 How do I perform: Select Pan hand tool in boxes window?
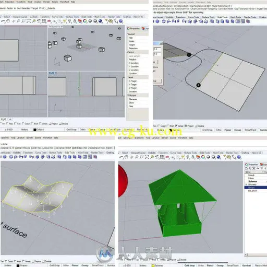[x=8, y=21]
